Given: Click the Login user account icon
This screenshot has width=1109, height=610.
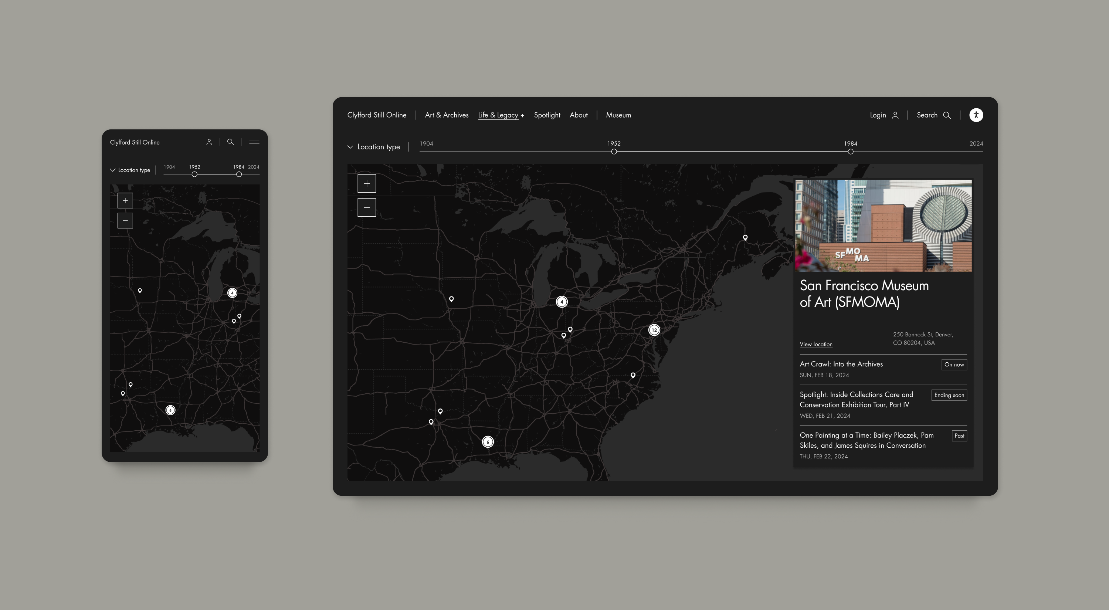Looking at the screenshot, I should (x=894, y=115).
